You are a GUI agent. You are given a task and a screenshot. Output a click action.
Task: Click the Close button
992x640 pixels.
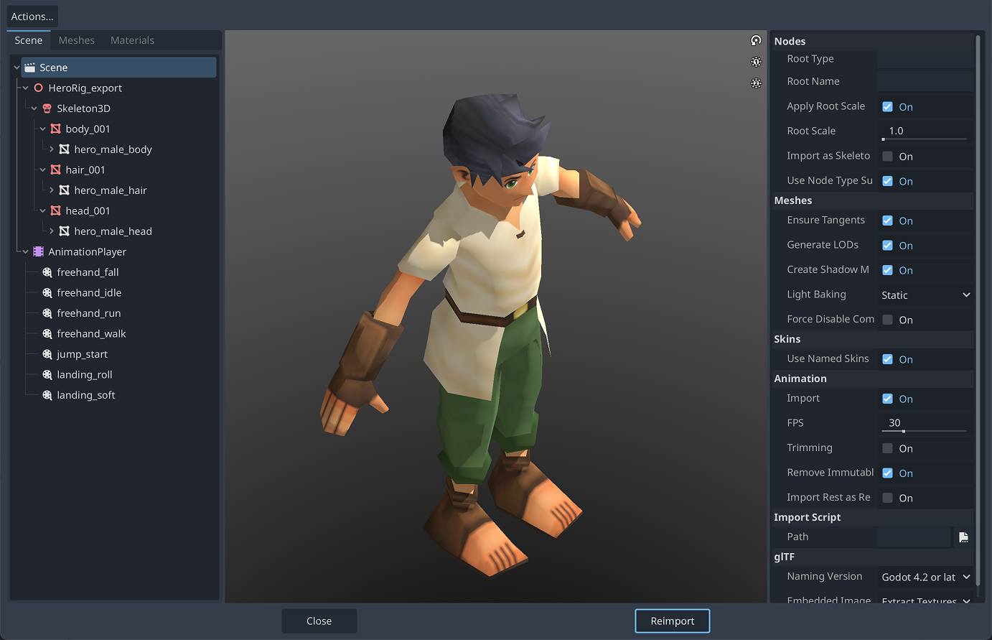point(319,621)
